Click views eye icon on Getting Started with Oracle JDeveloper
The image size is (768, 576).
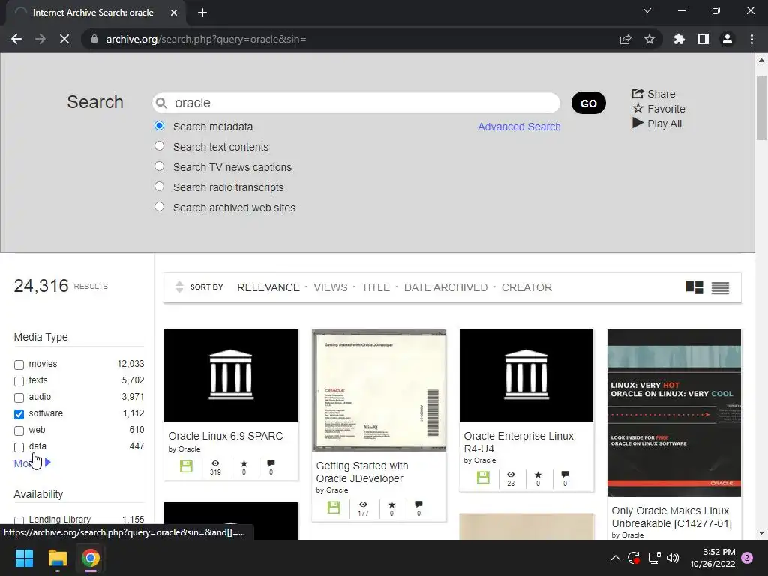(363, 505)
